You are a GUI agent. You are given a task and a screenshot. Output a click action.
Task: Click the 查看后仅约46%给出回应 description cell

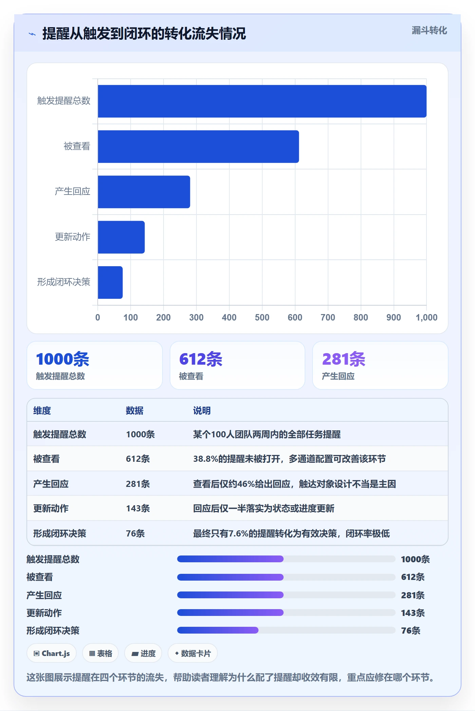tap(294, 484)
